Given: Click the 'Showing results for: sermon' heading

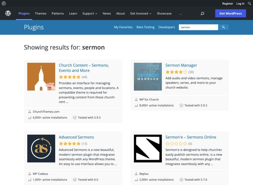Looking at the screenshot, I should click(x=64, y=47).
